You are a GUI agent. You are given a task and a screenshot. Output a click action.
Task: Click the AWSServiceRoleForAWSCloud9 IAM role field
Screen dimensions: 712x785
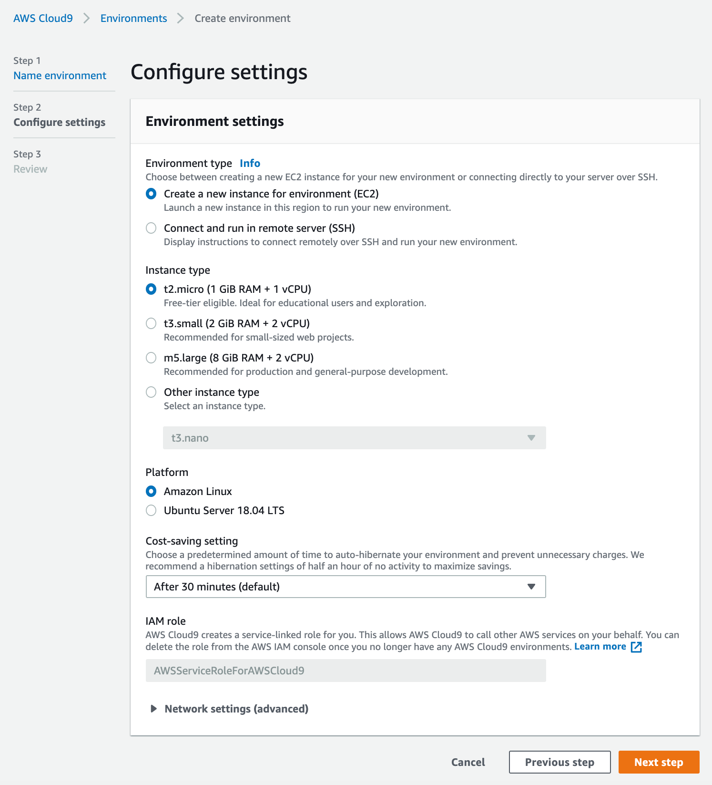(x=346, y=671)
